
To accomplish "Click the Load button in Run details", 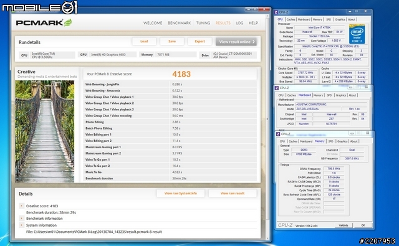I will [144, 42].
